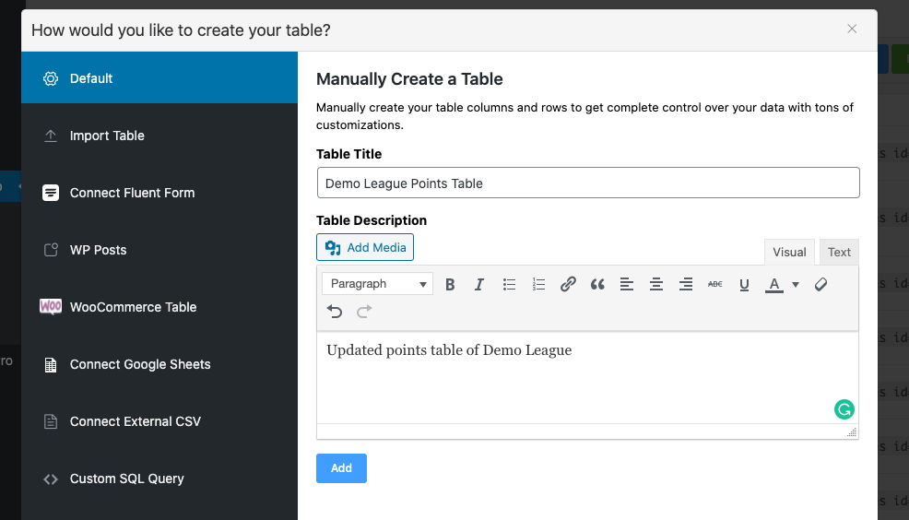Insert a numbered list
Screen dimensions: 909x520
538,284
